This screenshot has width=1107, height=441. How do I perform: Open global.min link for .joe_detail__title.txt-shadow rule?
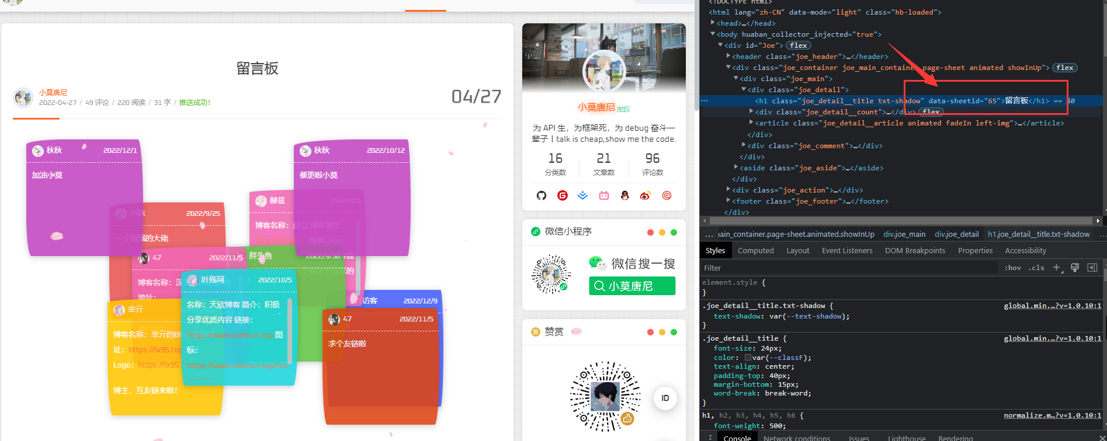[1052, 306]
